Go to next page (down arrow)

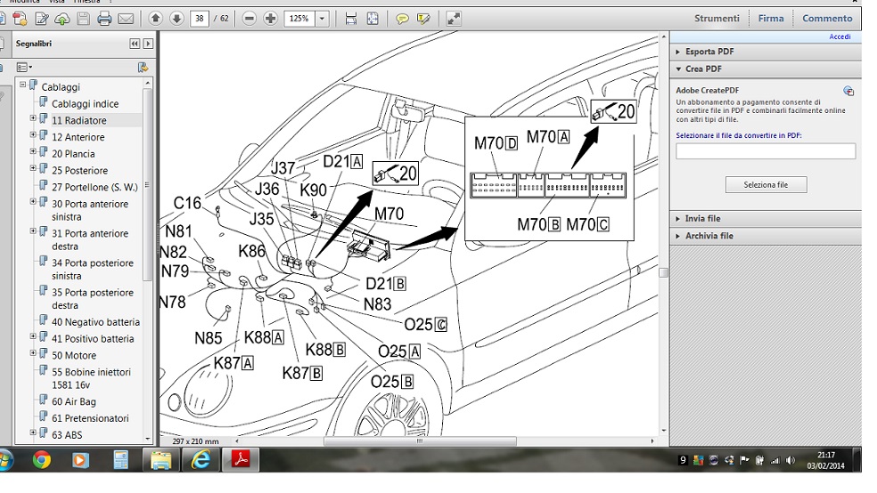coord(176,19)
